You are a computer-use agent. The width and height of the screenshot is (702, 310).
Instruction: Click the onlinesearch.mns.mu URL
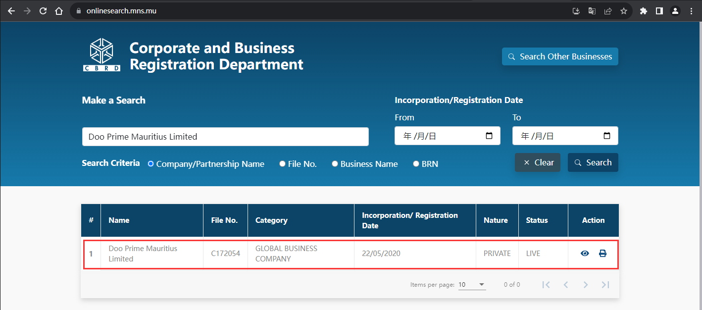click(121, 10)
